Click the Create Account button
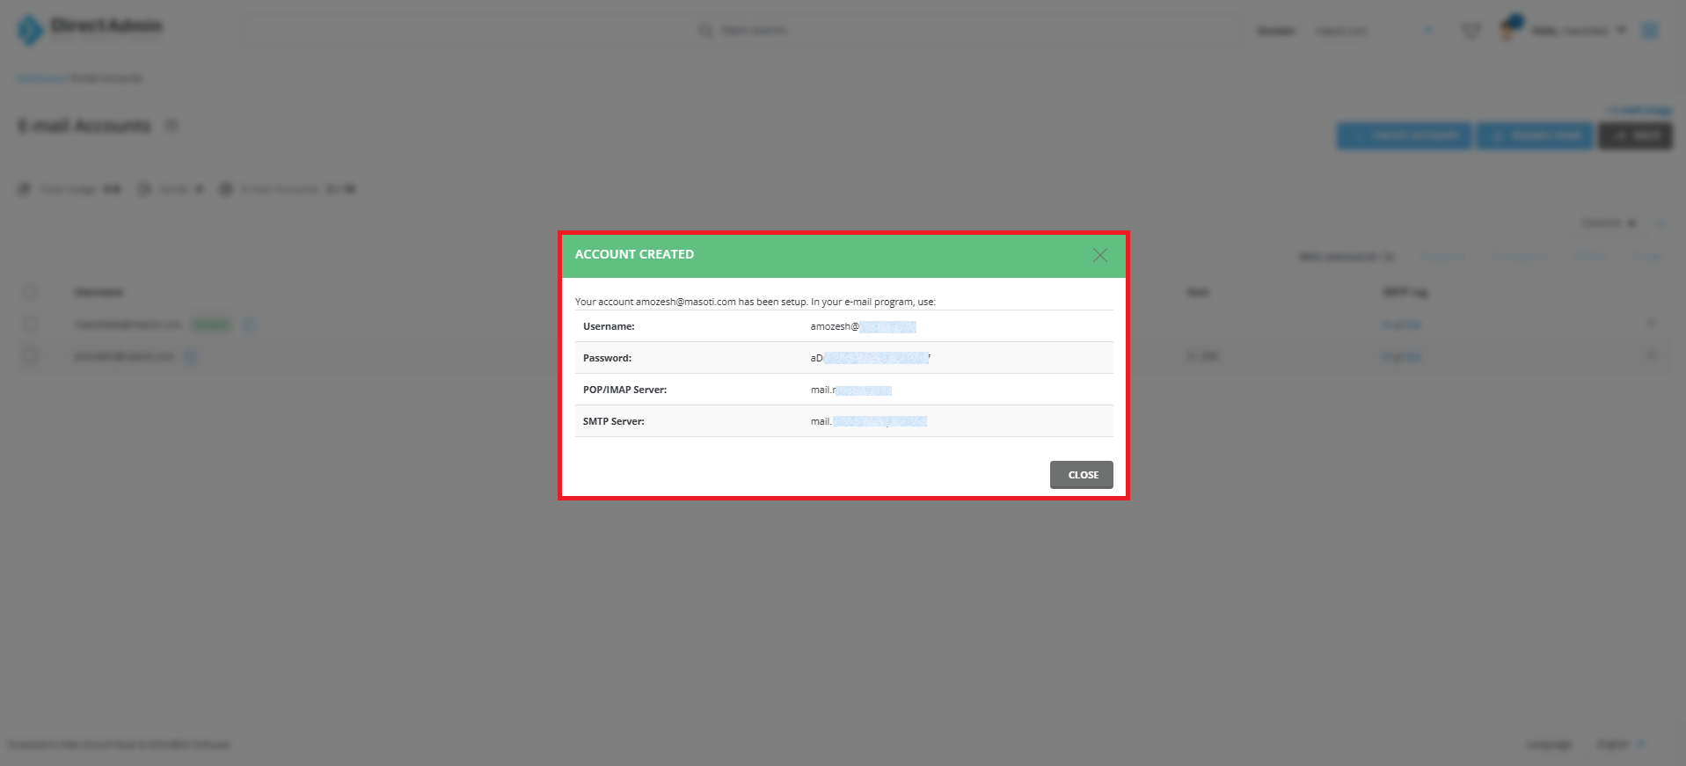1686x766 pixels. [x=1404, y=135]
